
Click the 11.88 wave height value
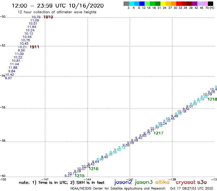coord(13,68)
